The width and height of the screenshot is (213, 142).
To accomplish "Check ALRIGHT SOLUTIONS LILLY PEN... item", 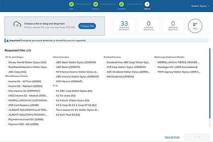I will coord(7,110).
